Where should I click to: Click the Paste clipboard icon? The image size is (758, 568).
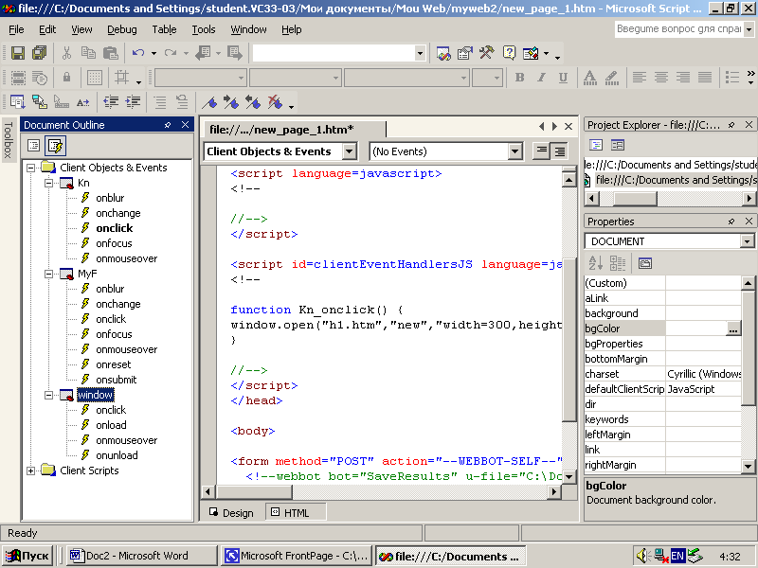click(x=111, y=53)
